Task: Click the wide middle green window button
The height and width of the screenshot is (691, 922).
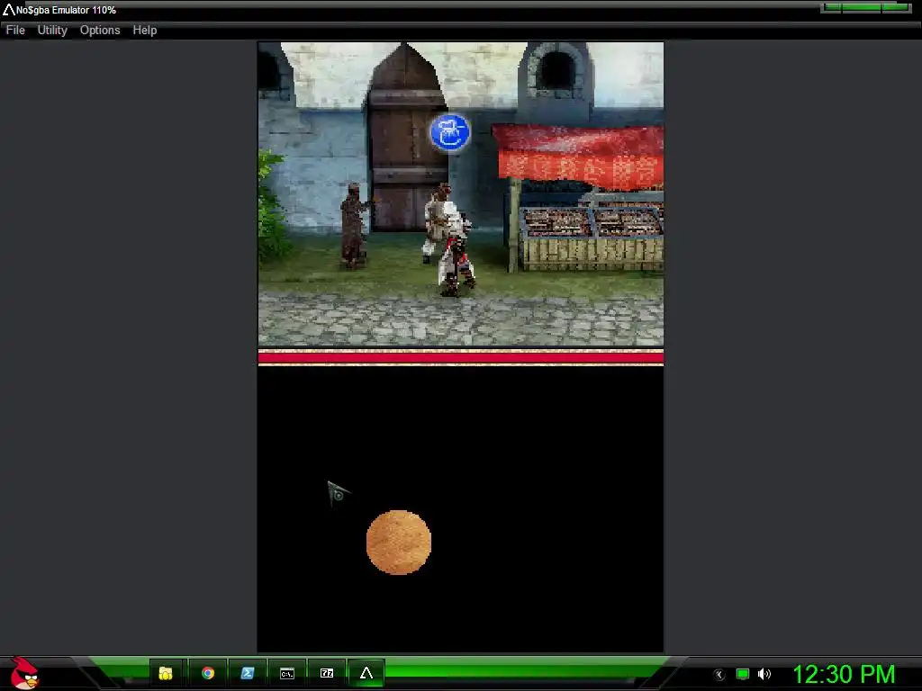Action: click(x=862, y=7)
